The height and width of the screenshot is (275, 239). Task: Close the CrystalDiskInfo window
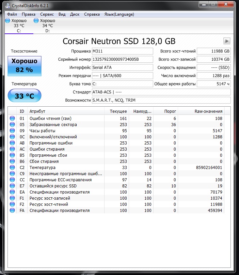click(226, 4)
